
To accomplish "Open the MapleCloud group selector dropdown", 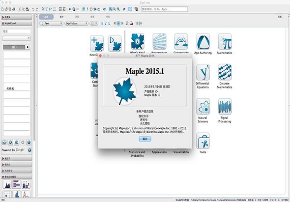I will click(16, 38).
